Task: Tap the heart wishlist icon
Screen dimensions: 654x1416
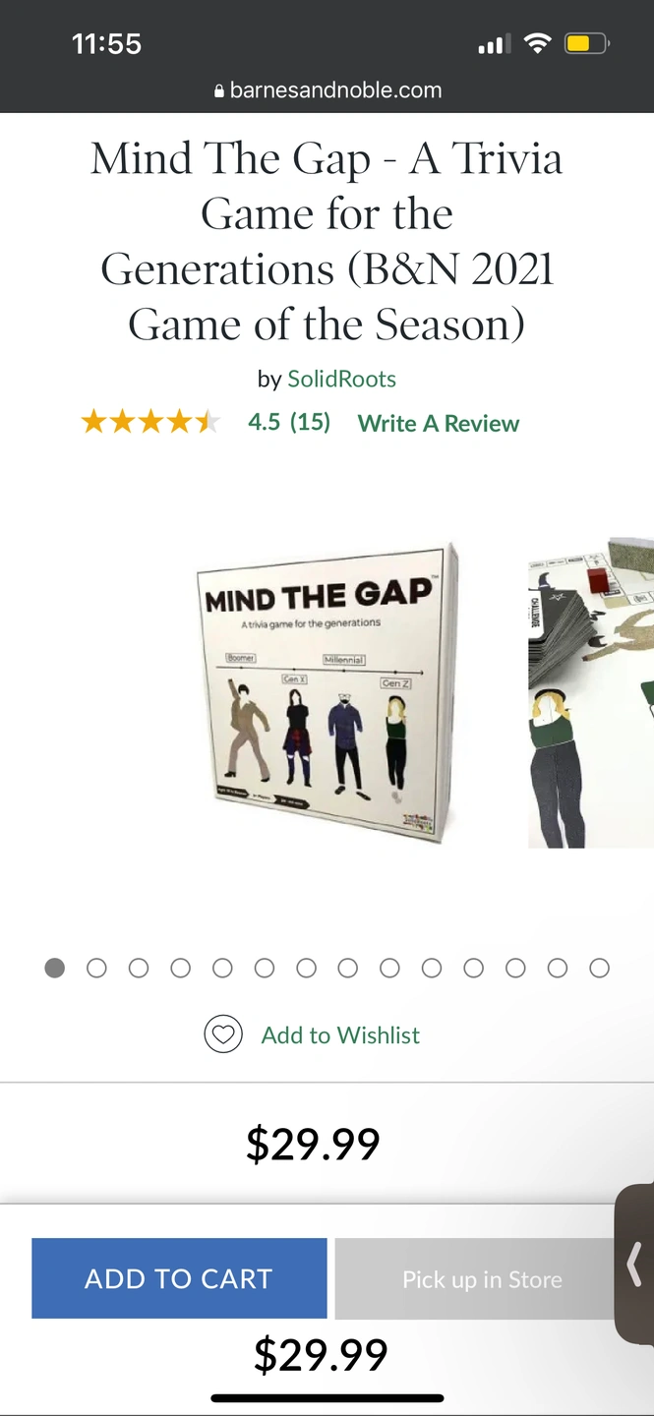Action: (x=223, y=1034)
